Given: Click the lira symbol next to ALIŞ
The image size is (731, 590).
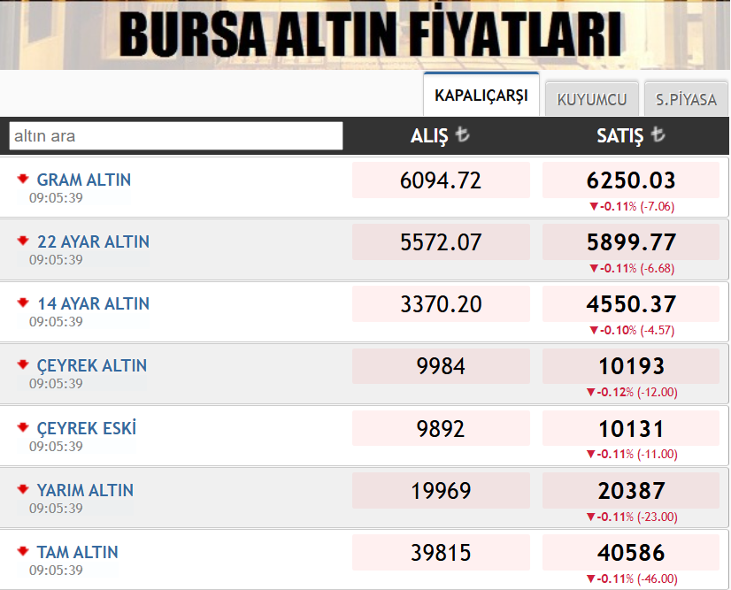Looking at the screenshot, I should click(462, 136).
